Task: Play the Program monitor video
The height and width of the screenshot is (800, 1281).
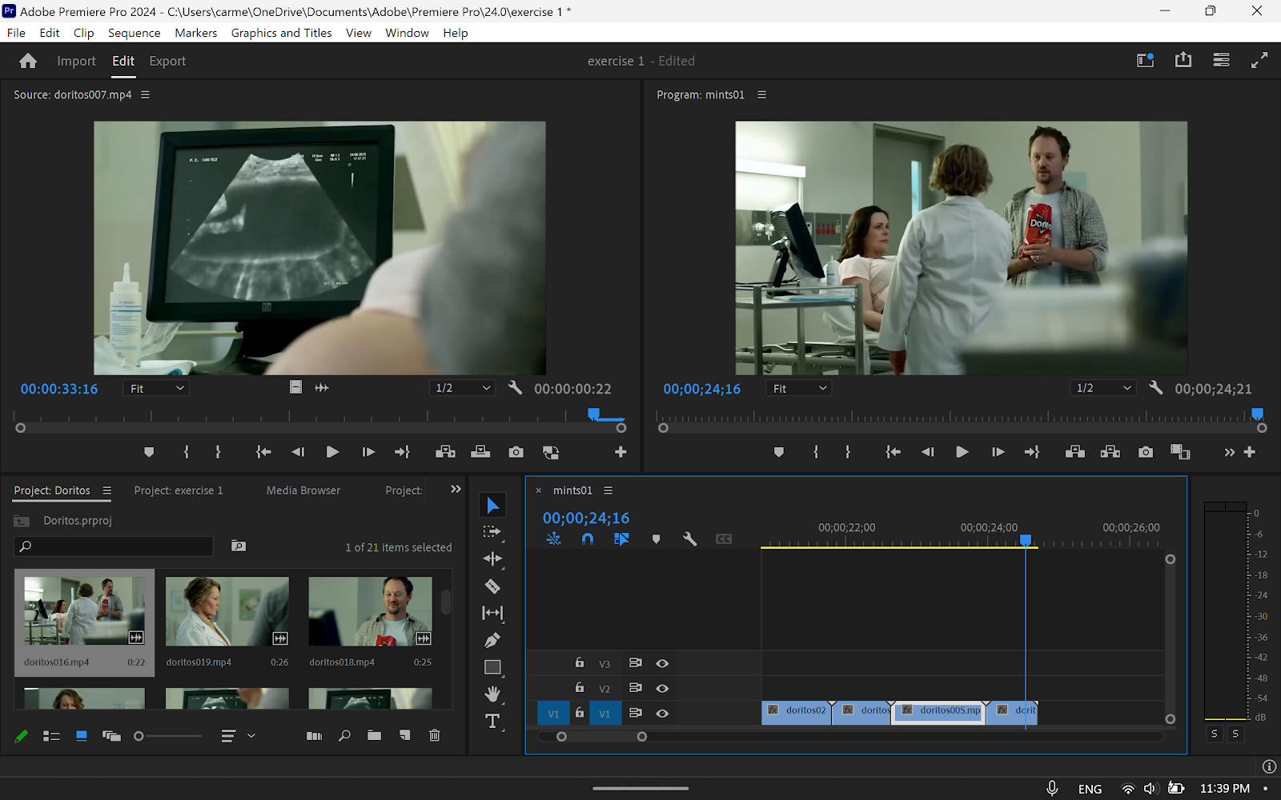Action: click(x=962, y=452)
